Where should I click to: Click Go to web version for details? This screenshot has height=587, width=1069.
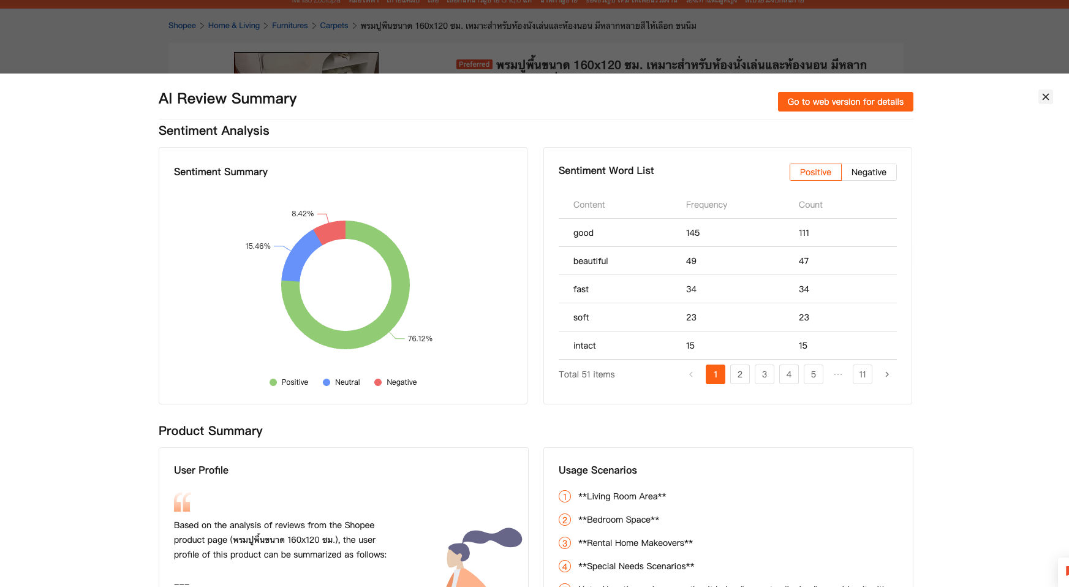coord(845,102)
